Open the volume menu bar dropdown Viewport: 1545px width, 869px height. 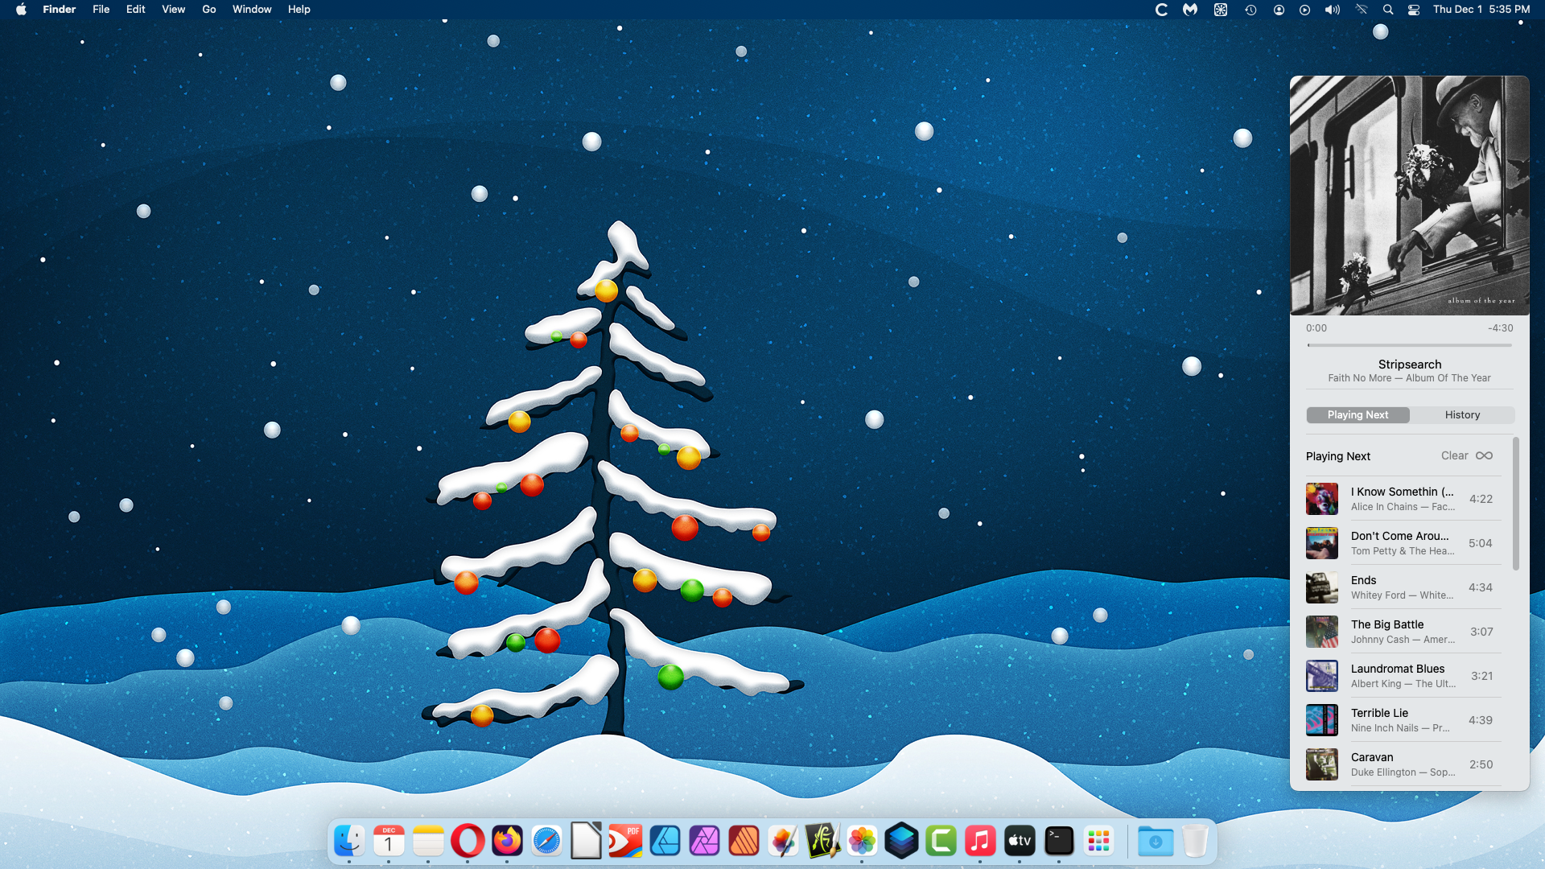tap(1332, 10)
